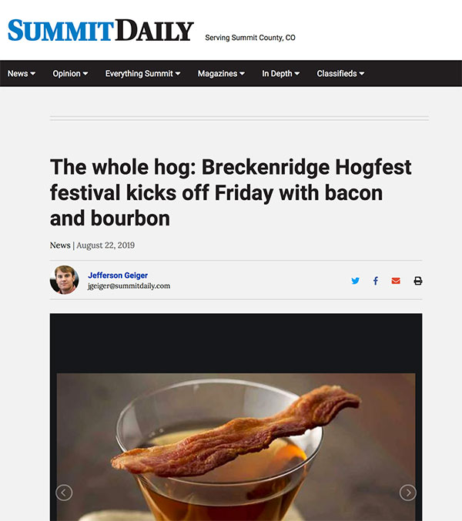Email jgeiger@summitdaily.com address link
The width and height of the screenshot is (462, 521).
(x=129, y=286)
